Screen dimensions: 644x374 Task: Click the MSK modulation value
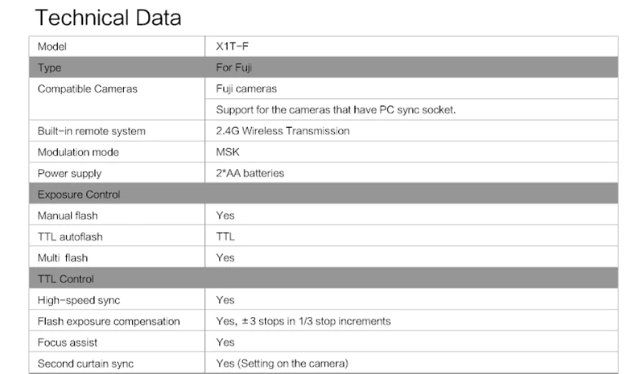tap(228, 152)
